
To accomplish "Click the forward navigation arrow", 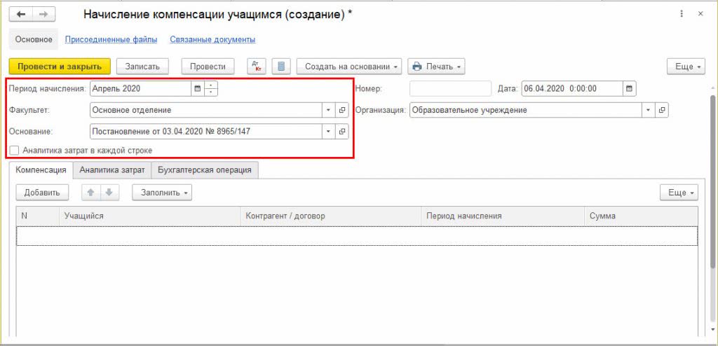I will click(x=43, y=15).
